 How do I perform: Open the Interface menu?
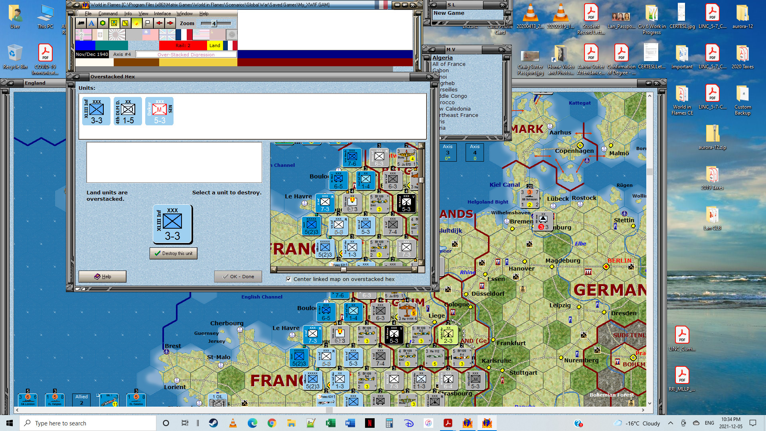point(162,14)
